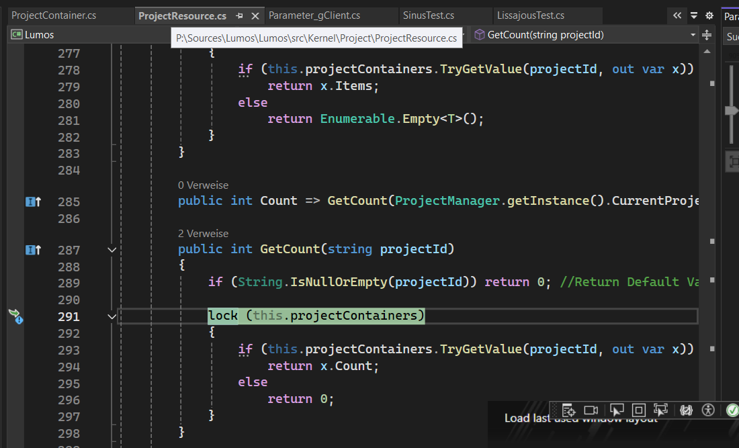Switch to the SinusTest.cs tab
The height and width of the screenshot is (448, 739).
(429, 15)
